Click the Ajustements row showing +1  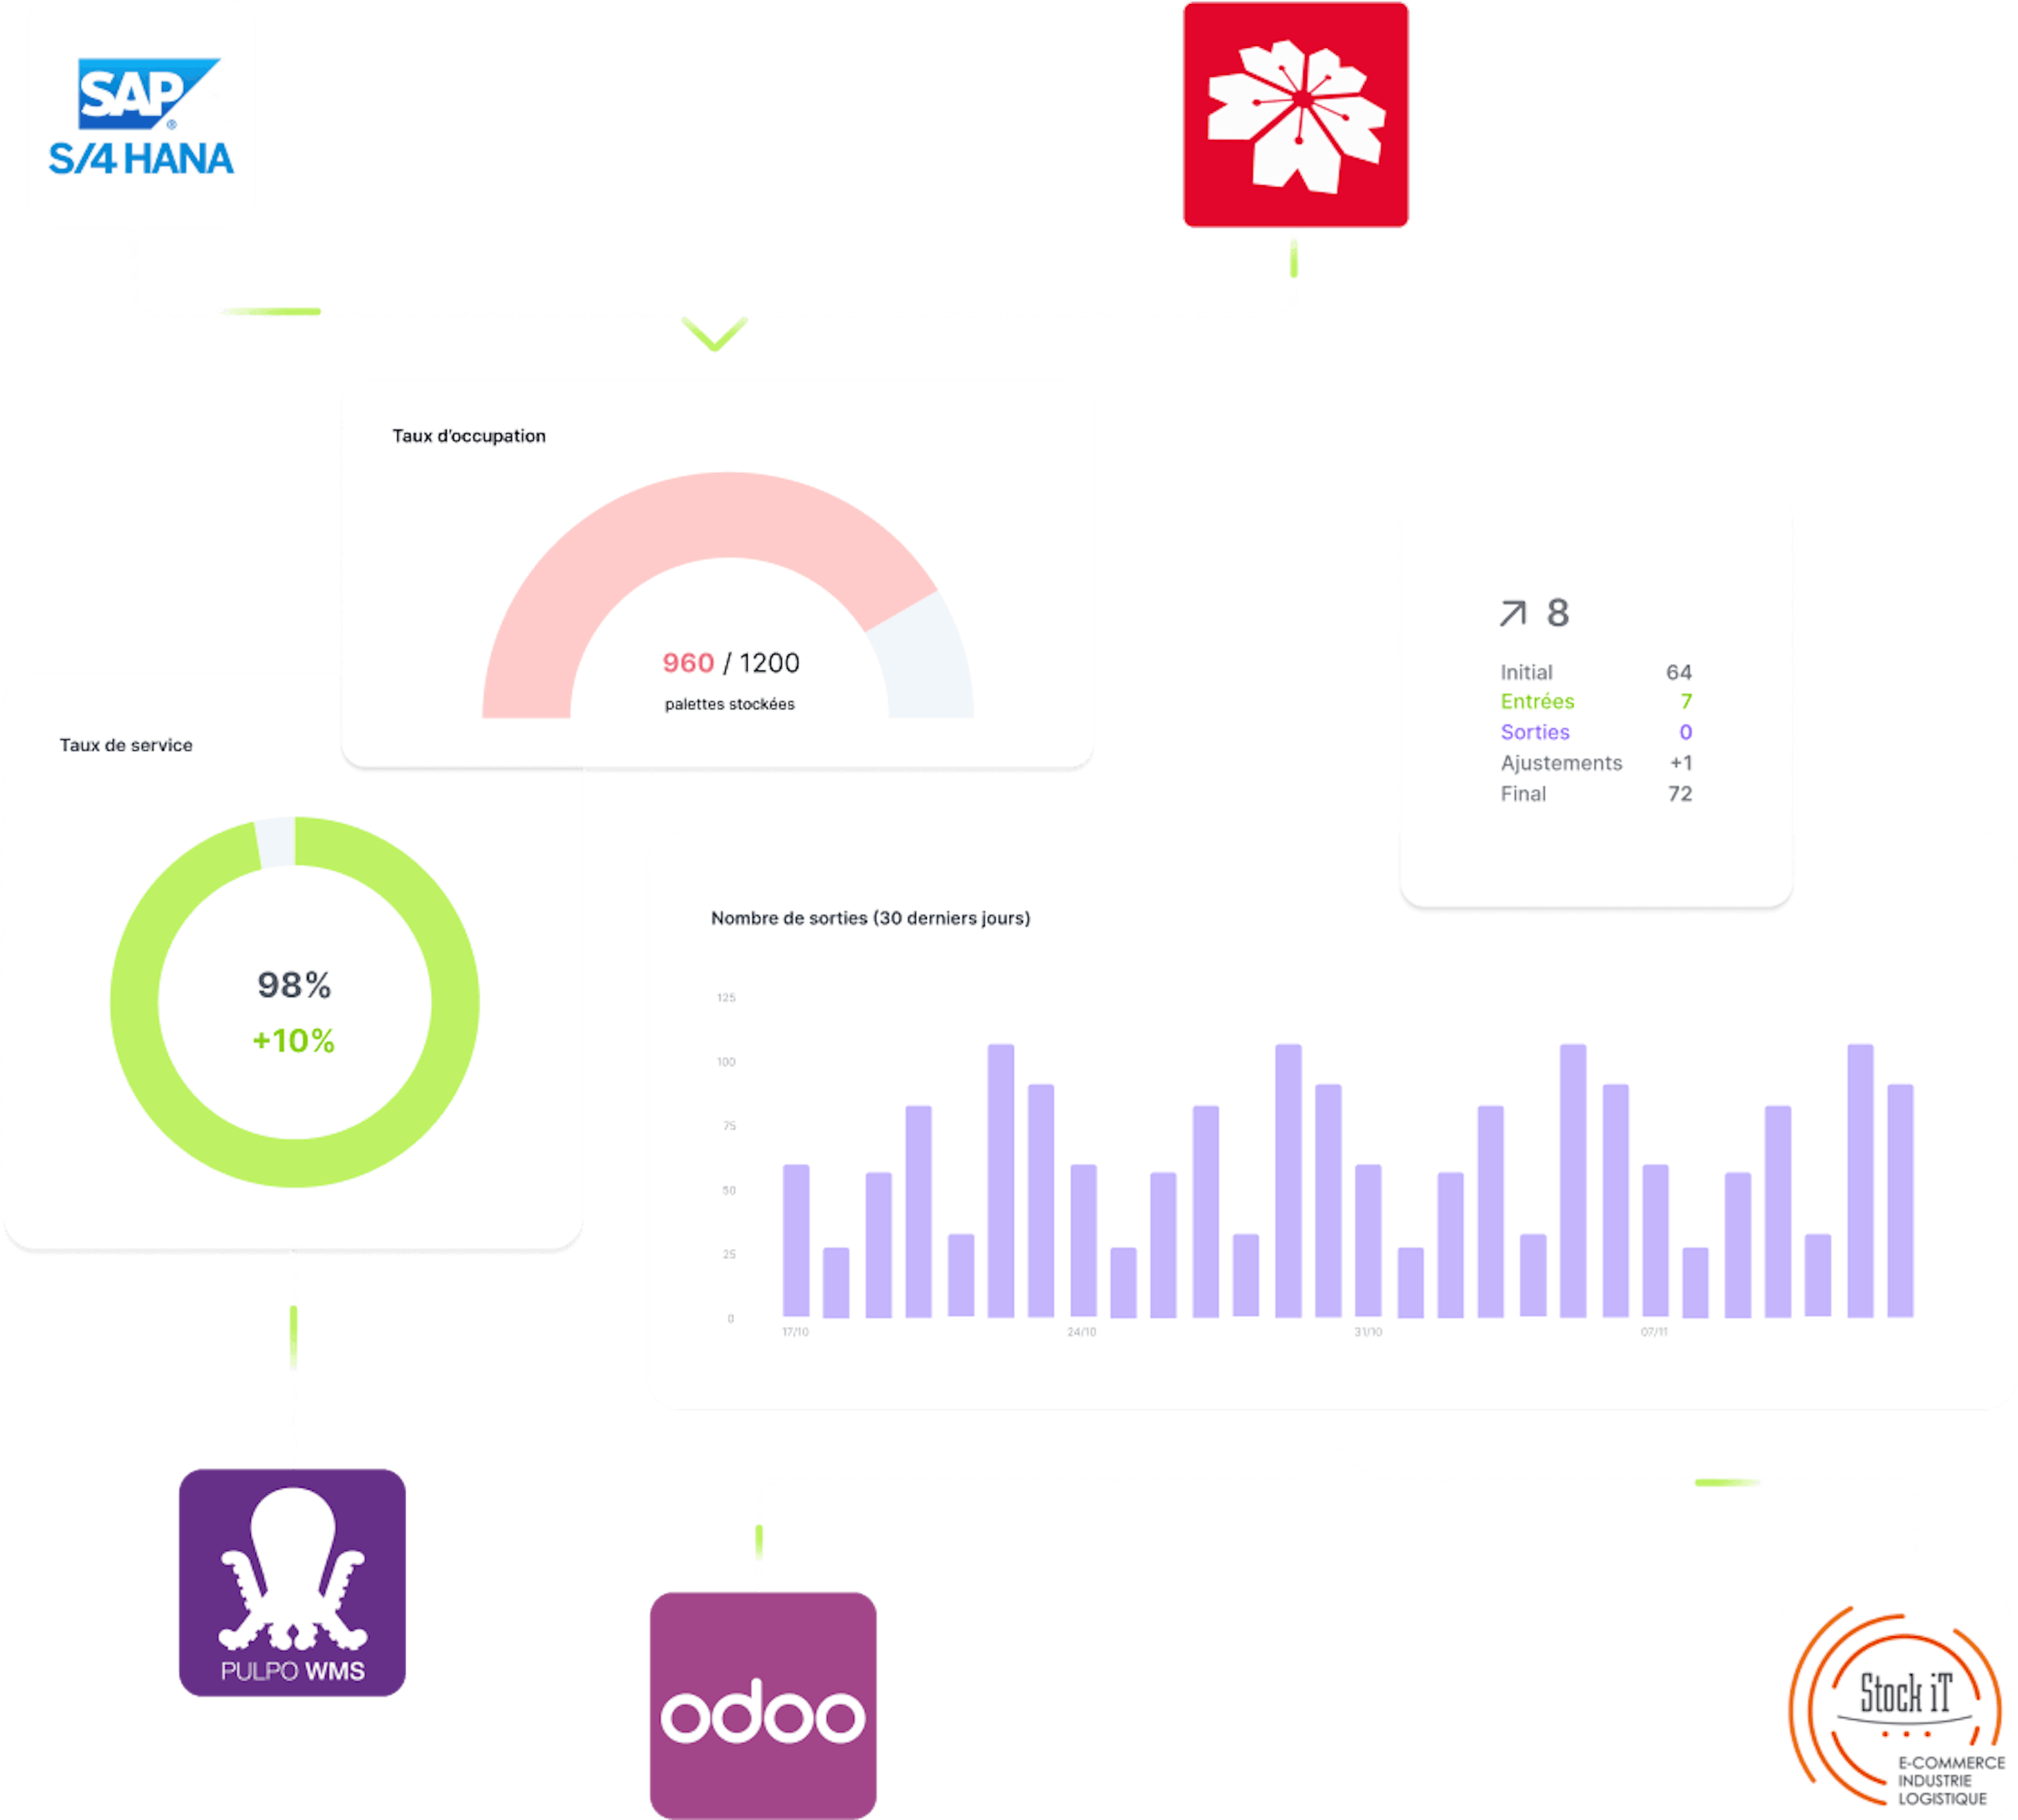(1596, 763)
